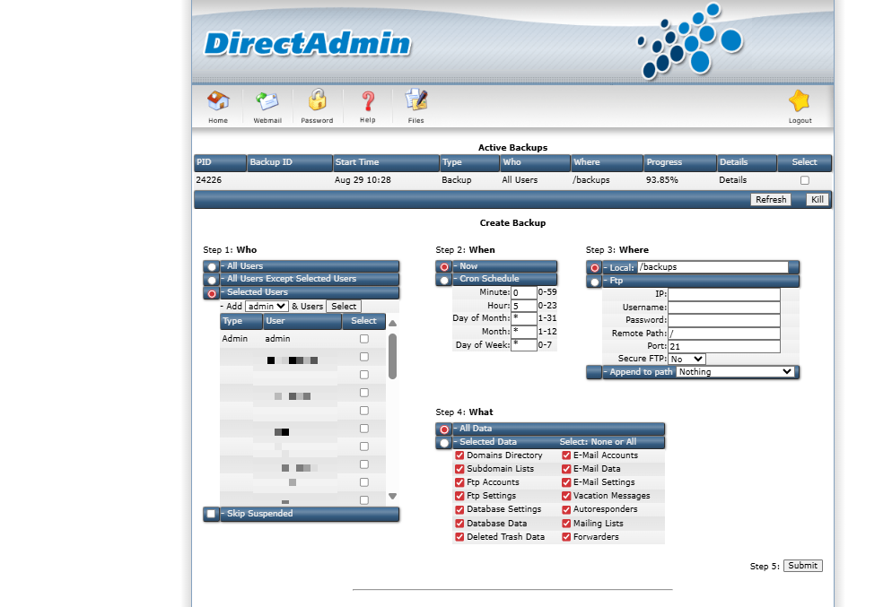The width and height of the screenshot is (892, 607).
Task: Uncheck E-Mail Accounts
Action: 566,455
